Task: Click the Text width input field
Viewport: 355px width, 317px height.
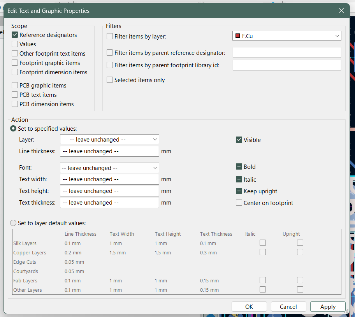Action: click(x=109, y=179)
